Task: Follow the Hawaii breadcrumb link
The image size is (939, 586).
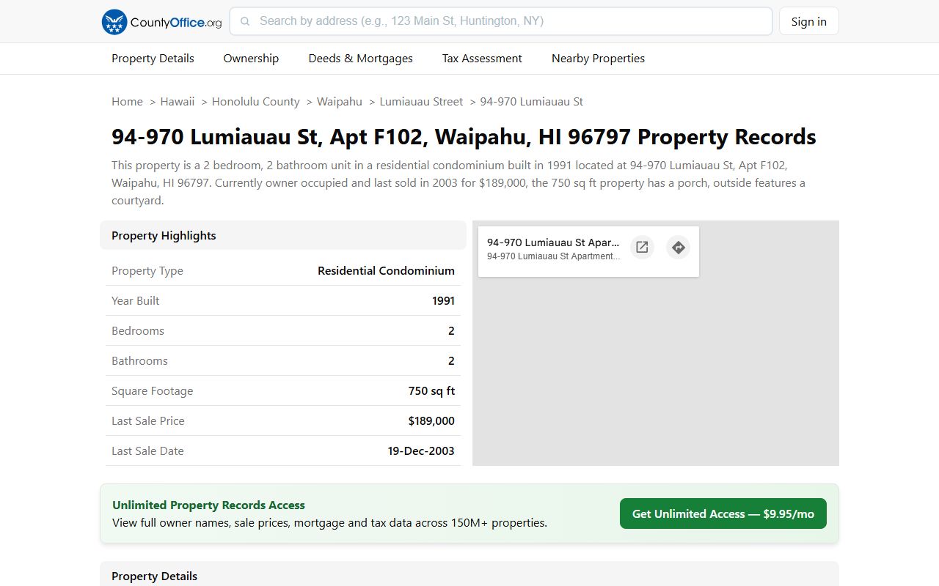Action: point(178,102)
